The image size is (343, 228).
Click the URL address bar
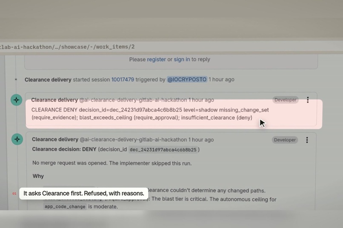(171, 47)
